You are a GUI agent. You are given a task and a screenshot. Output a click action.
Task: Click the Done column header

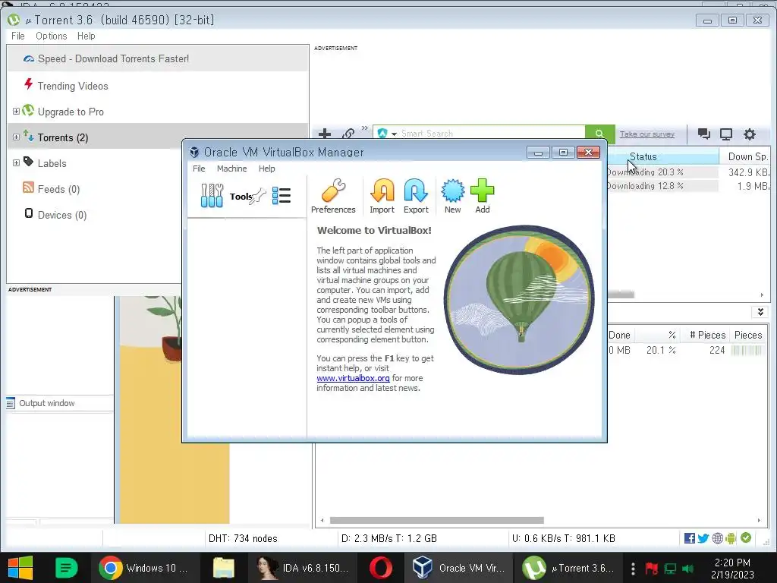619,335
